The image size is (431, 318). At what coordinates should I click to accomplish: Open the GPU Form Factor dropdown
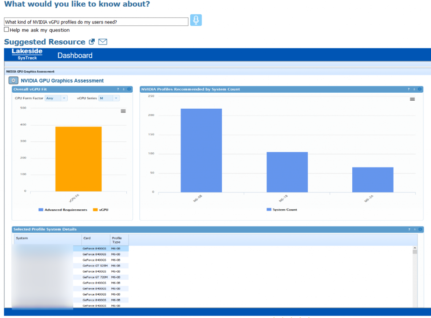point(56,98)
